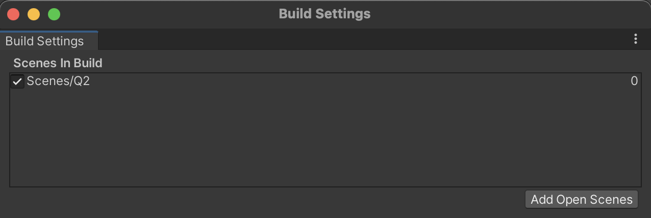Exclude Scenes/Q2 from build via its checkmark
The height and width of the screenshot is (218, 651).
[17, 81]
